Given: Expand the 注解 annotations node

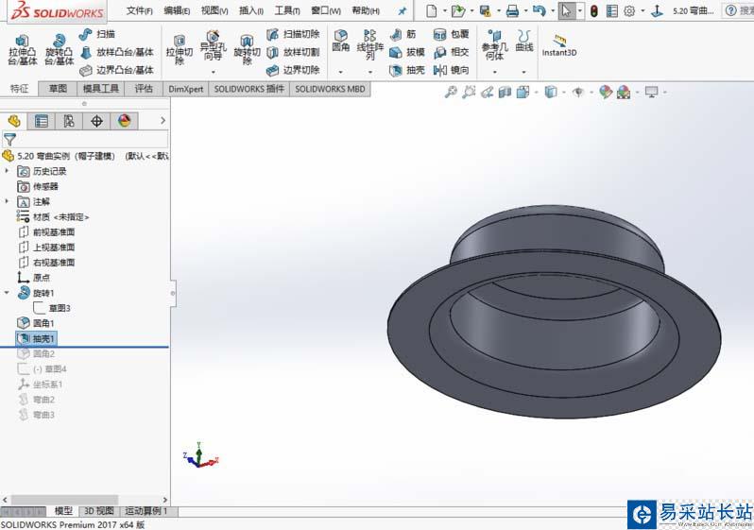Looking at the screenshot, I should coord(8,201).
